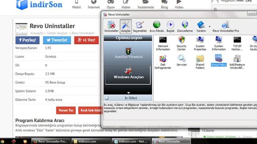Image resolution: width=257 pixels, height=144 pixels.
Task: Open System Information tool
Action: (x=218, y=44)
